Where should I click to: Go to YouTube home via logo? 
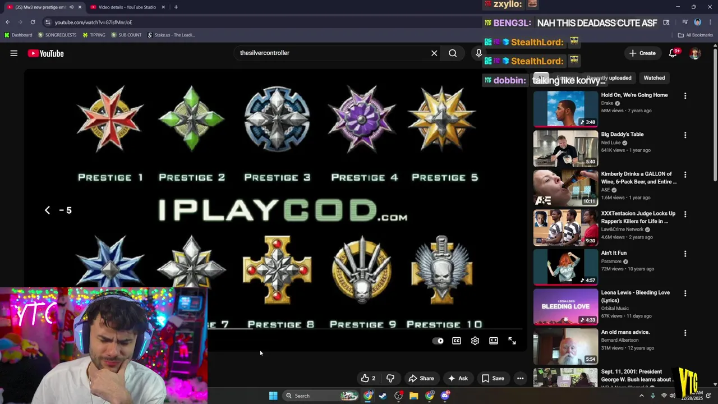tap(46, 53)
